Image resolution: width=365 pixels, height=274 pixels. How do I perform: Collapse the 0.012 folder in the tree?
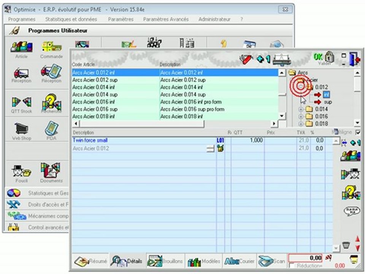coord(301,87)
